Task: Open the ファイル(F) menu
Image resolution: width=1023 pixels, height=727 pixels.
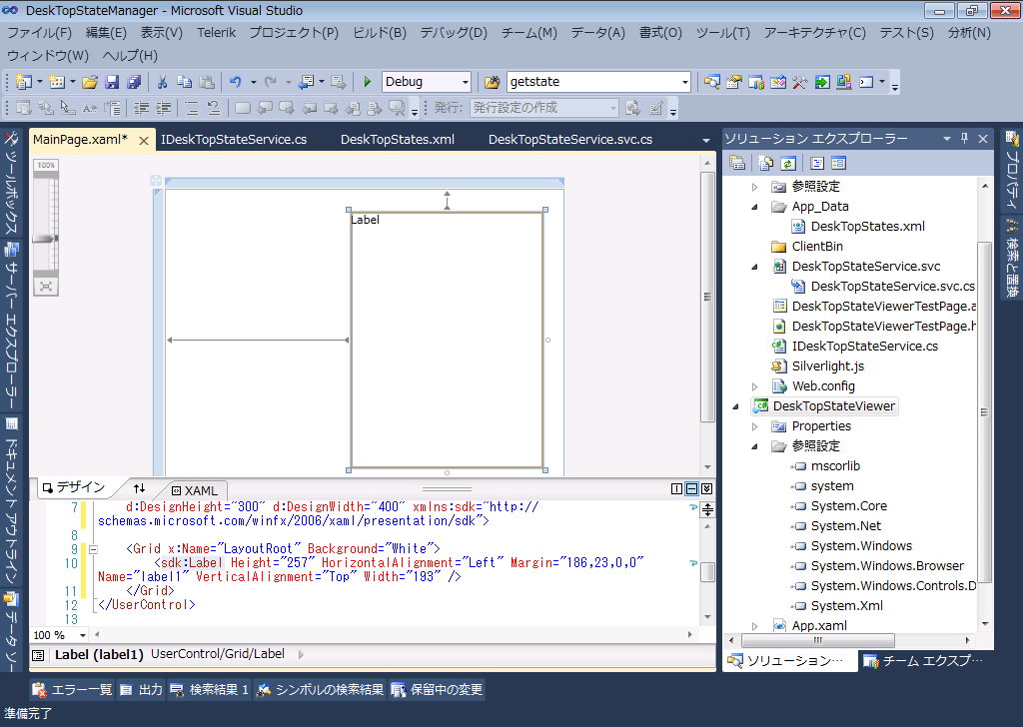Action: coord(39,33)
